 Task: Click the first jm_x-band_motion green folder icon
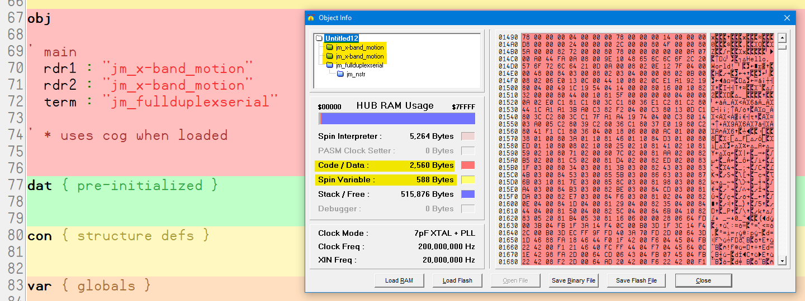330,47
